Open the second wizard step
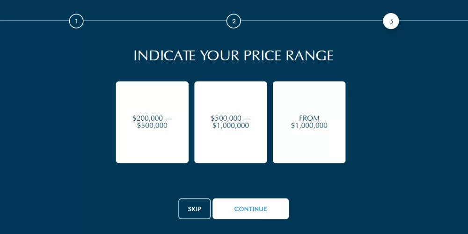The height and width of the screenshot is (234, 468). click(234, 21)
